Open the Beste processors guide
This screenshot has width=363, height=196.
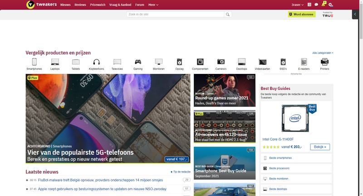pos(296,168)
